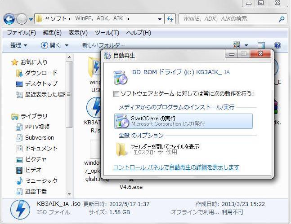Click サイズ 1.58 GB in details pane
This screenshot has width=291, height=224.
(109, 212)
